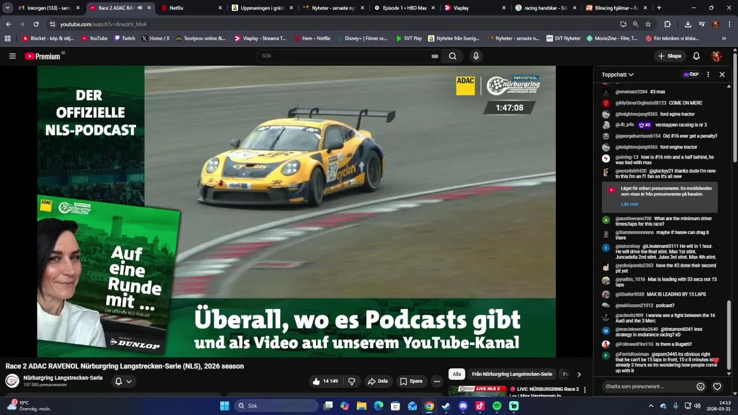
Task: Open the LIVE NLS 2 suggested video thumbnail
Action: click(478, 392)
